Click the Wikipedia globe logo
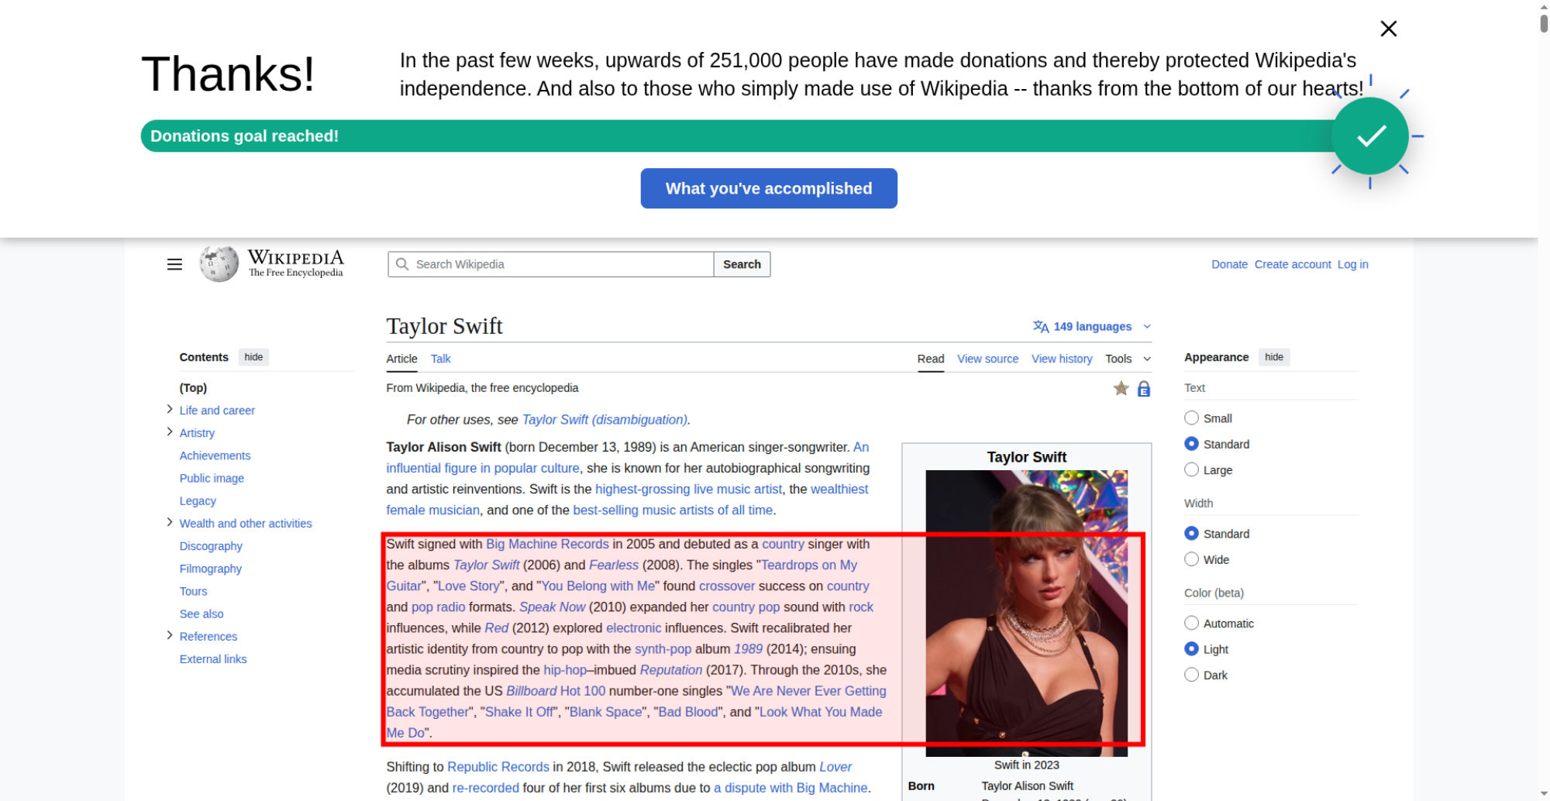1550x801 pixels. [219, 264]
